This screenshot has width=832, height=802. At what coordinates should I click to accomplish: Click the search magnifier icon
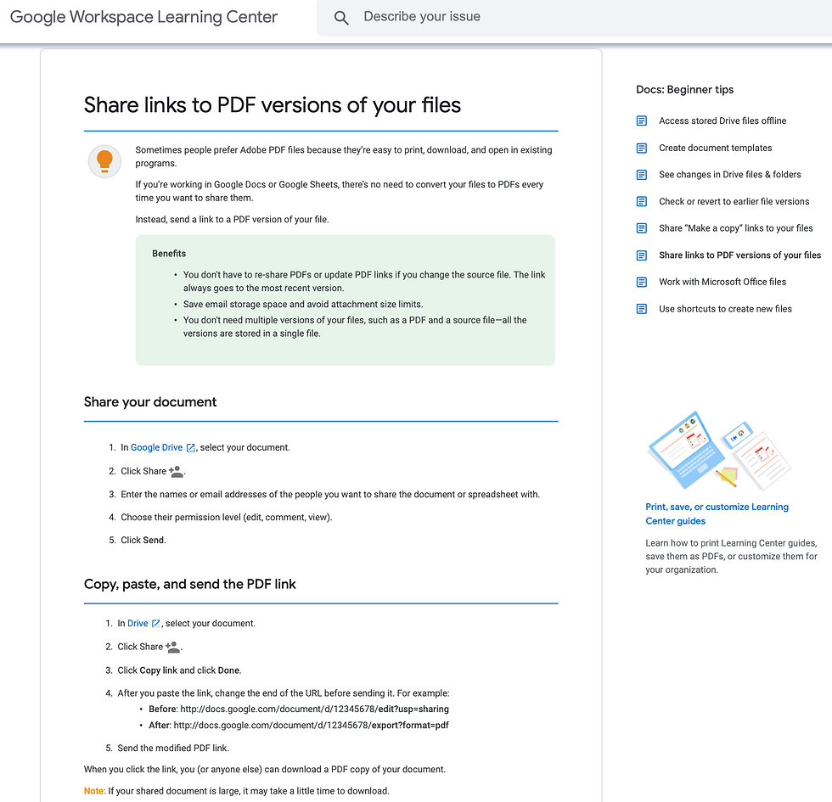(x=341, y=18)
